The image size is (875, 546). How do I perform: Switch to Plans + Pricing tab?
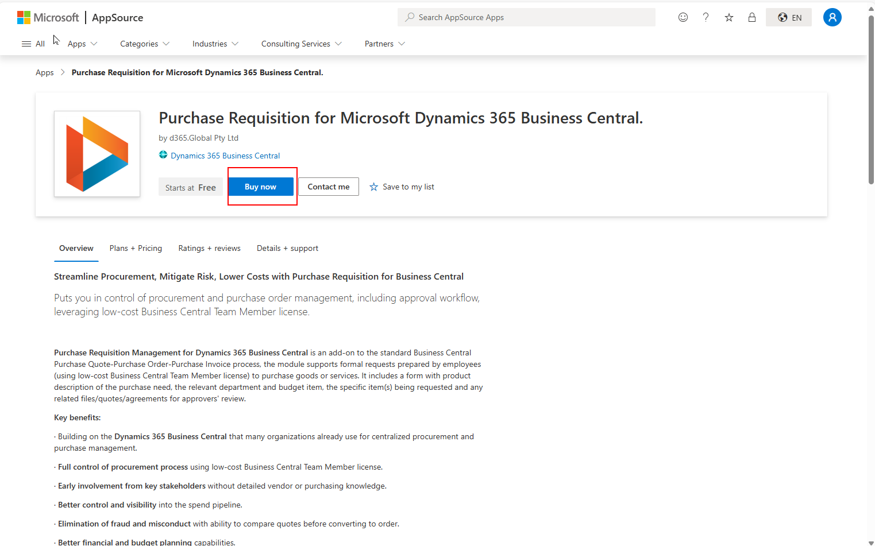click(x=136, y=248)
